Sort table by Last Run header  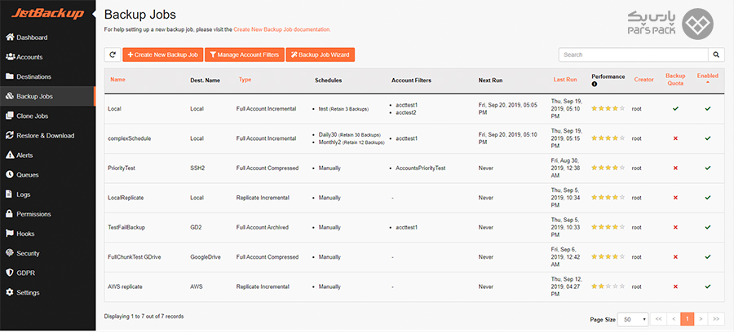pos(565,80)
